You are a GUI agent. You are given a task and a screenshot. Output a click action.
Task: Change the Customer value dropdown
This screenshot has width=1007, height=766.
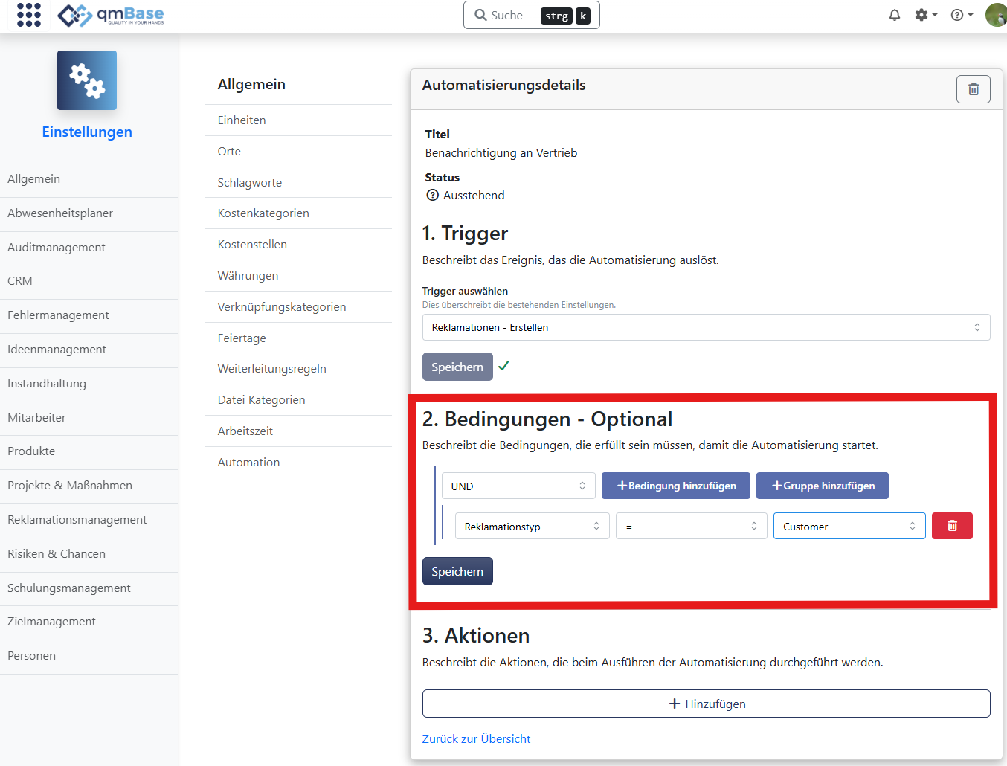[849, 526]
